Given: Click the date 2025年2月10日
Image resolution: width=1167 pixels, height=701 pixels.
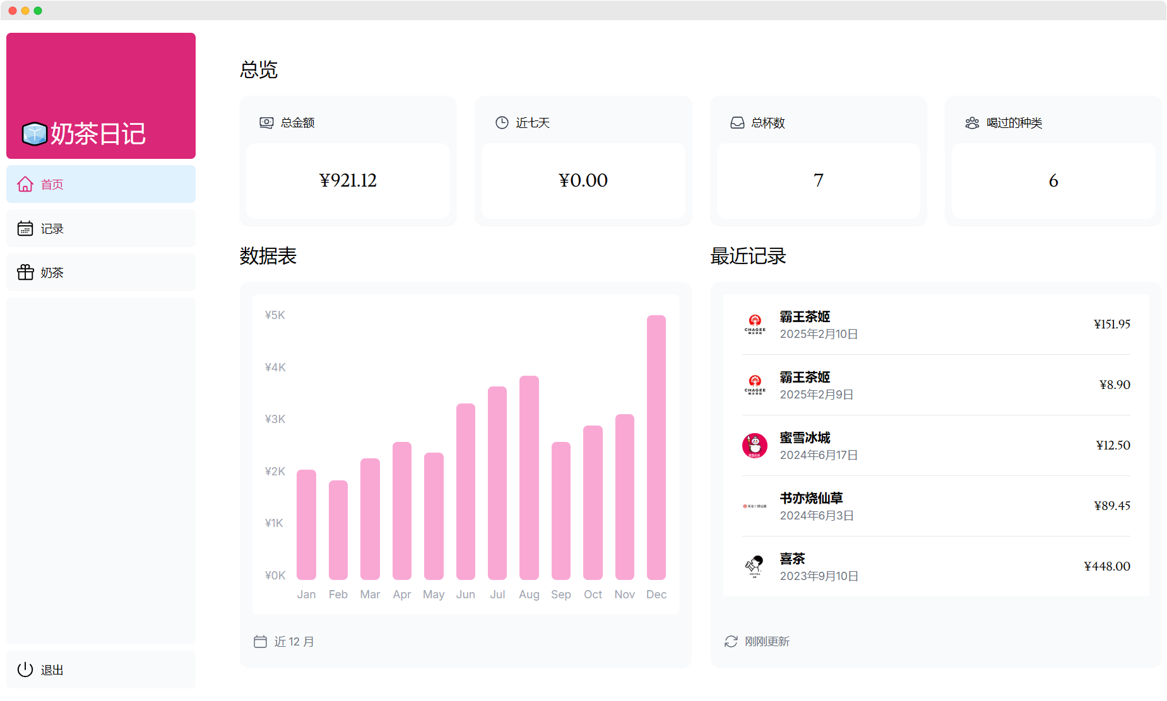Looking at the screenshot, I should (x=819, y=334).
